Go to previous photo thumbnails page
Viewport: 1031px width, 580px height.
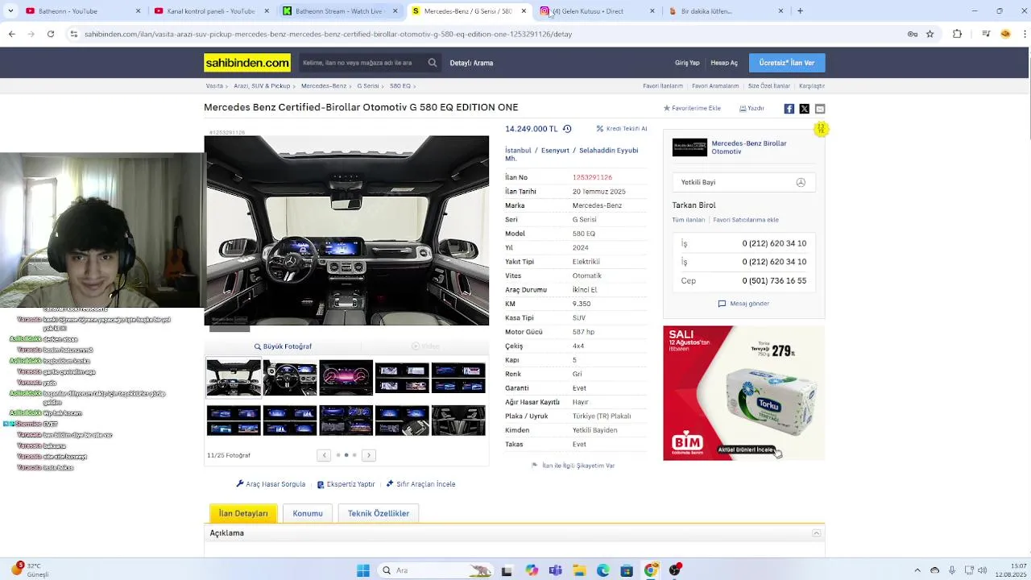point(324,455)
